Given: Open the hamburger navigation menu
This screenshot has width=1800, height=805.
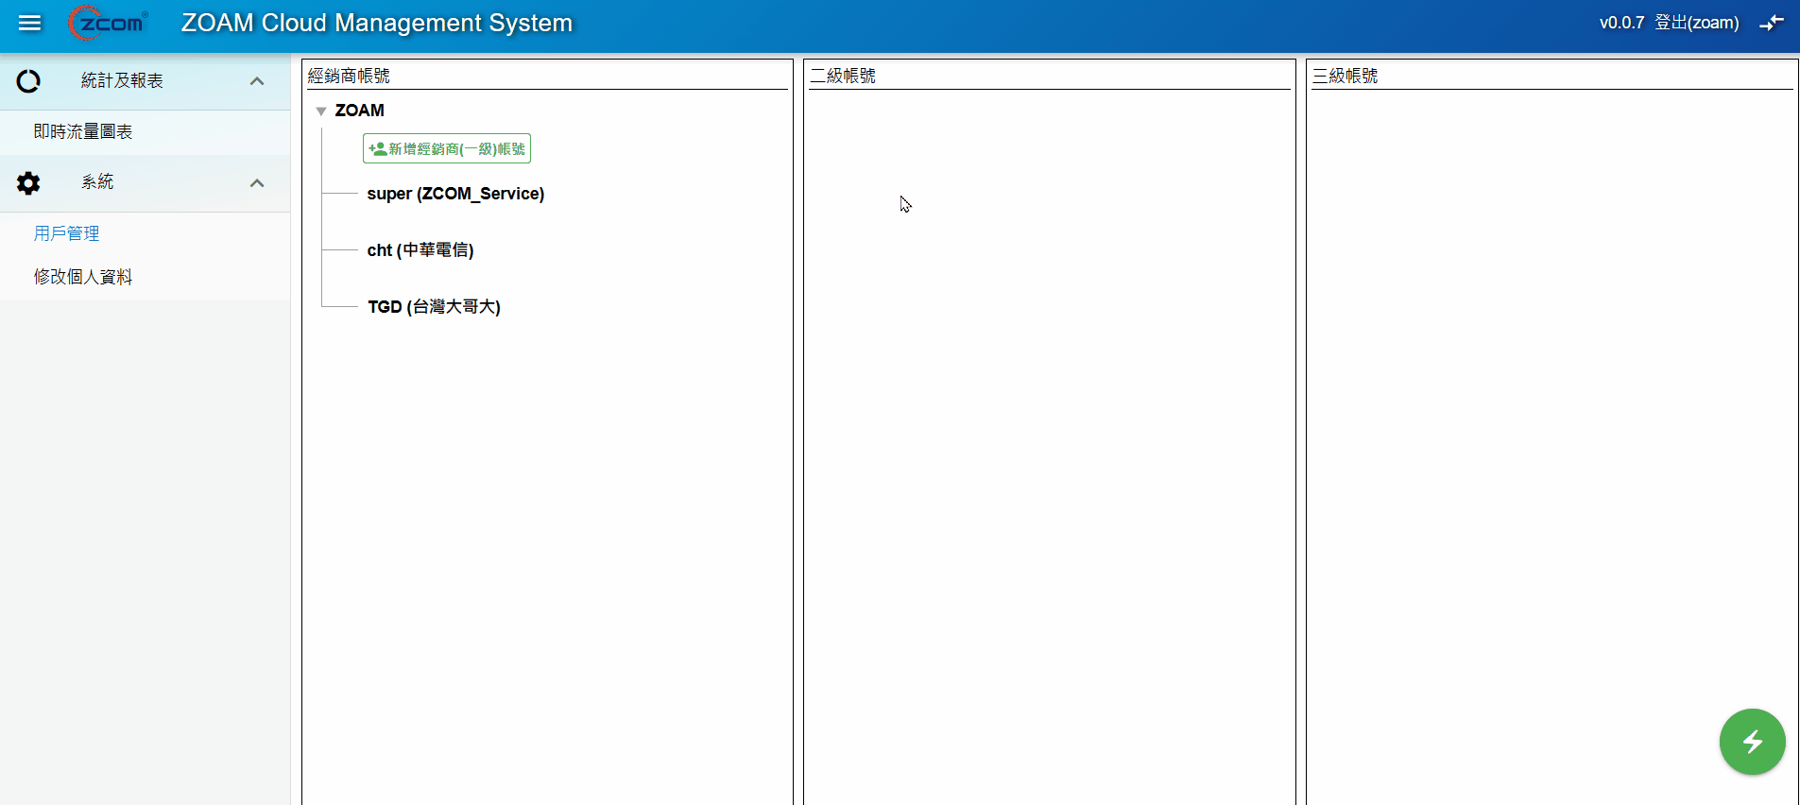Looking at the screenshot, I should point(30,23).
